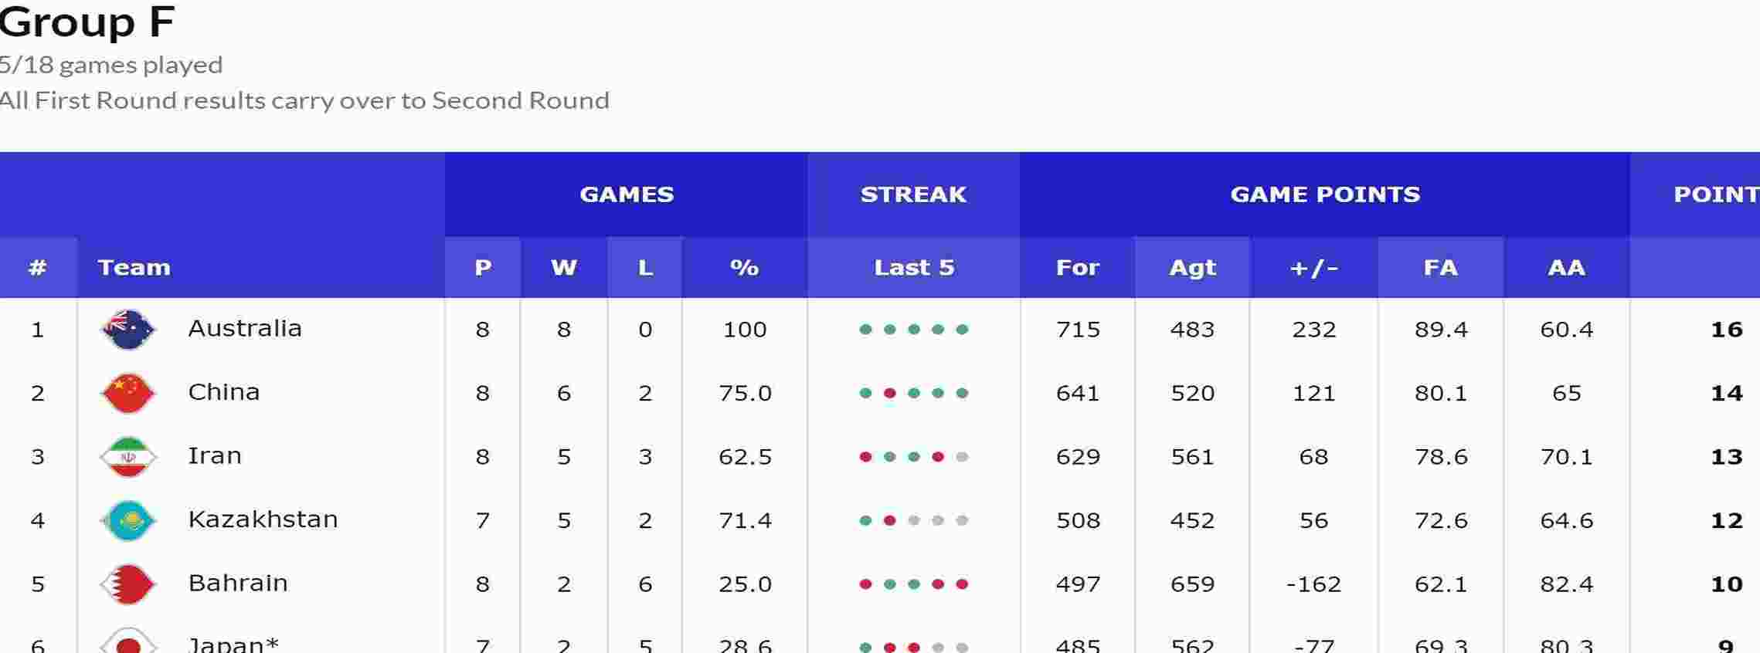Click the China flag icon
This screenshot has width=1760, height=653.
(128, 393)
